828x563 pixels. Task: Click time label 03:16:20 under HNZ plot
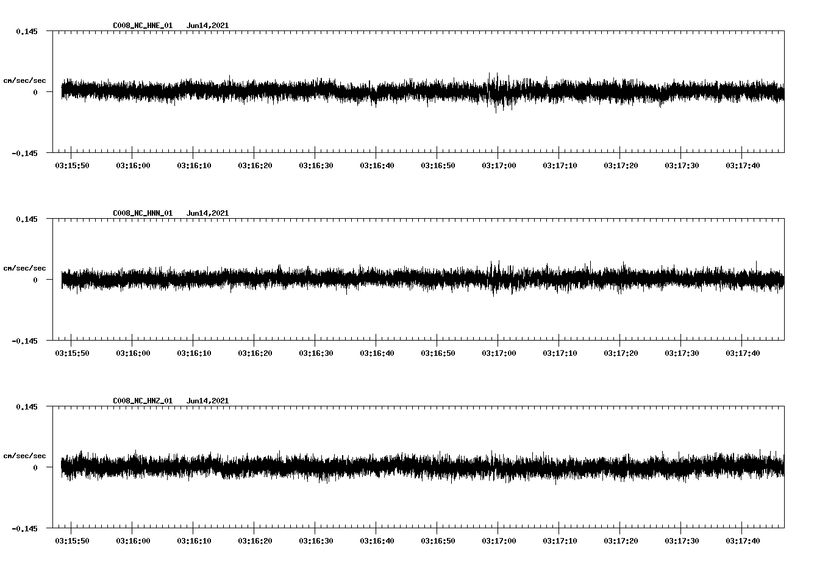pyautogui.click(x=255, y=541)
